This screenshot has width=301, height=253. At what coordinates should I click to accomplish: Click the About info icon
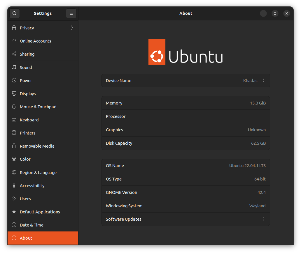click(x=14, y=238)
